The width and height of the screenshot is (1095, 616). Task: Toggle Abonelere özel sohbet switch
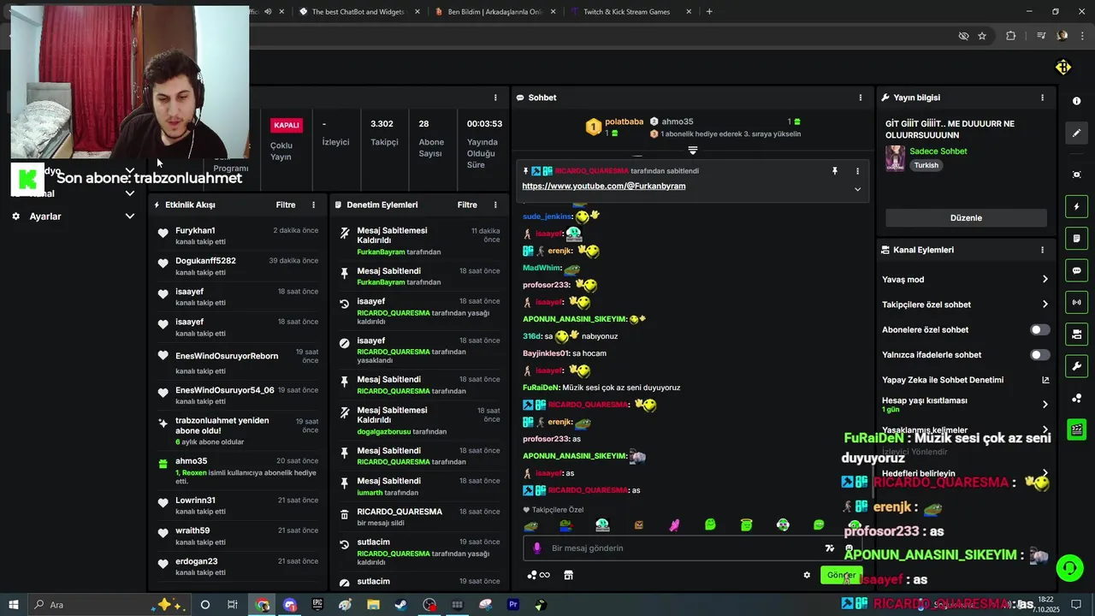click(1039, 329)
